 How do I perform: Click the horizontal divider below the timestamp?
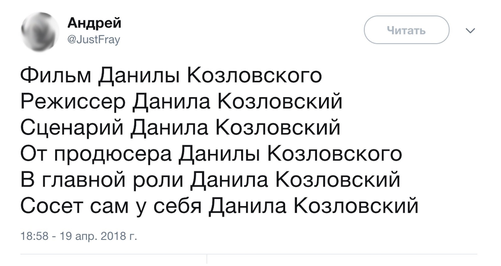[x=249, y=254]
